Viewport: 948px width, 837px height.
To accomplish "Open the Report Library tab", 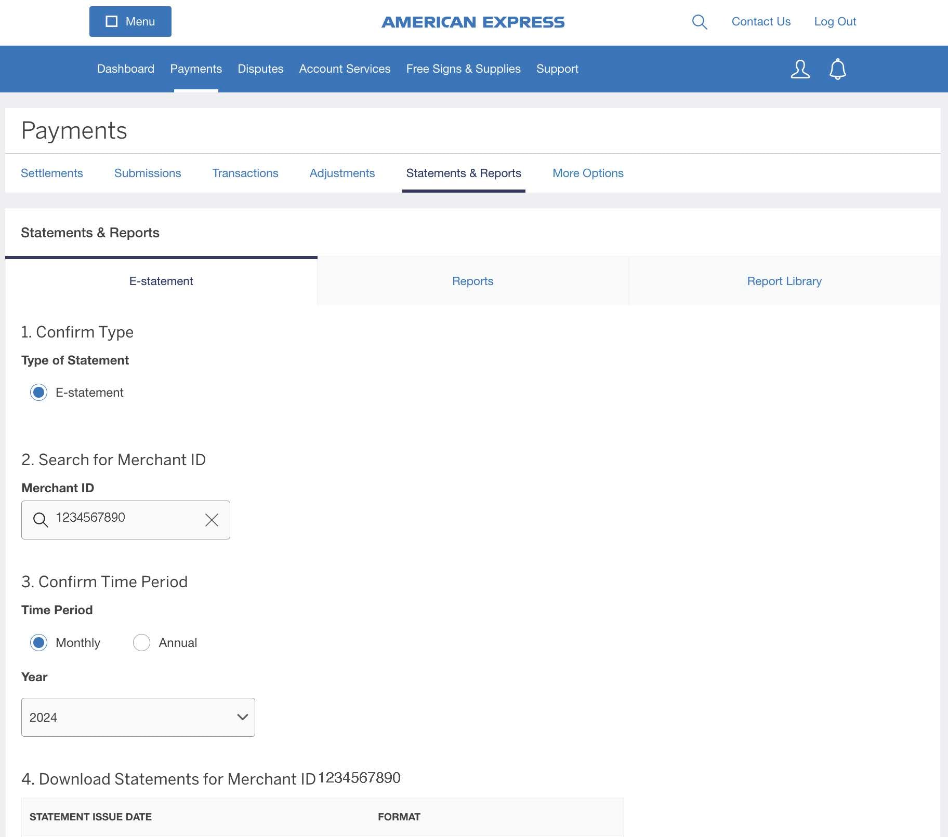I will click(784, 281).
